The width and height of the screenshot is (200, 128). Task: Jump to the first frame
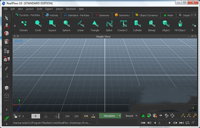143,123
